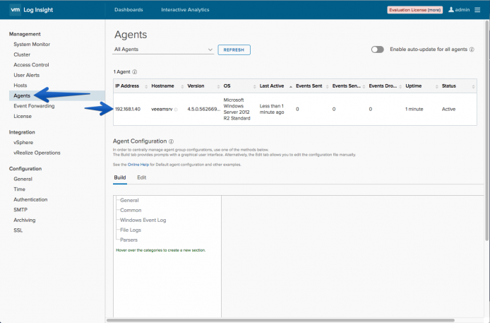Click the vertical page scrollbar
Viewport: 490px width, 323px height.
click(486, 131)
